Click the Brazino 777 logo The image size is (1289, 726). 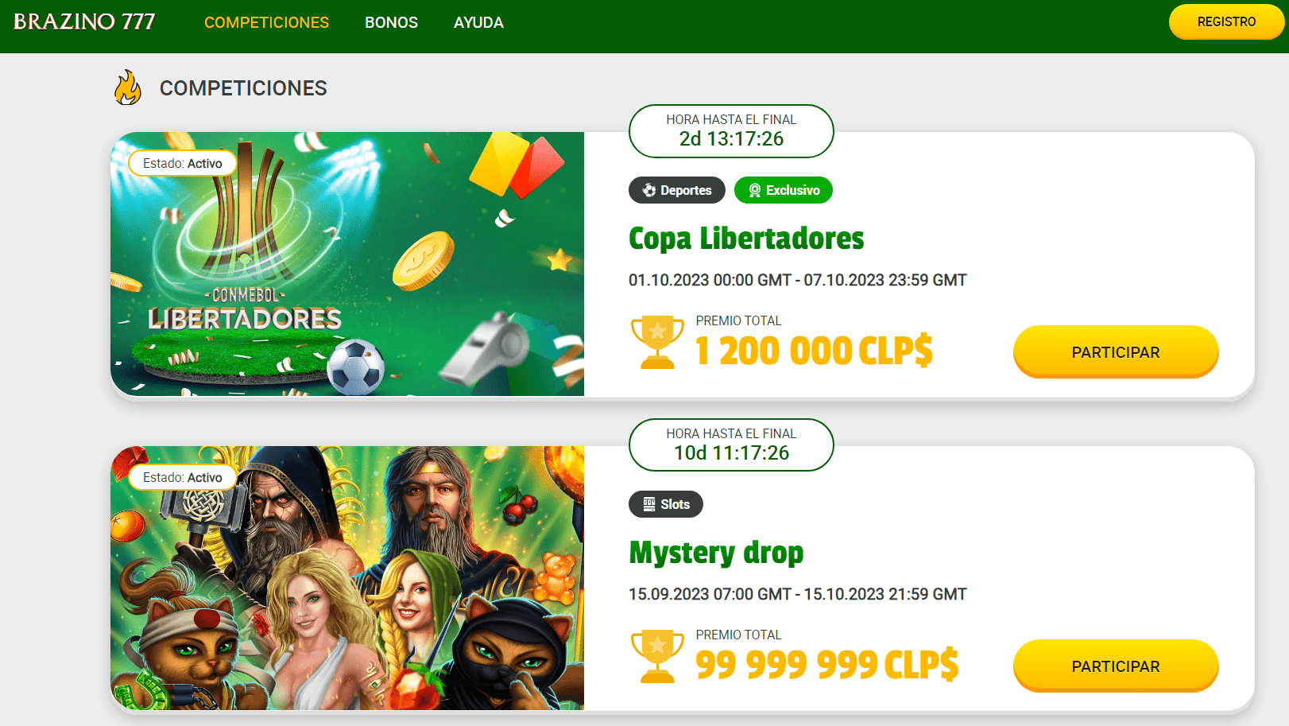pyautogui.click(x=84, y=21)
